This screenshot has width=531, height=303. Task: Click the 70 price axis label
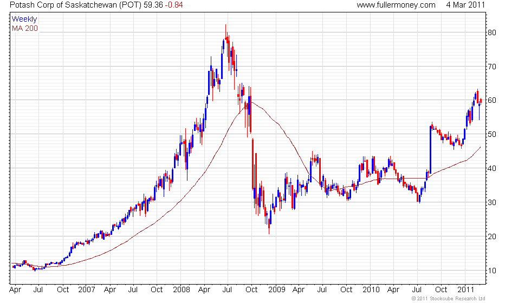[x=492, y=67]
